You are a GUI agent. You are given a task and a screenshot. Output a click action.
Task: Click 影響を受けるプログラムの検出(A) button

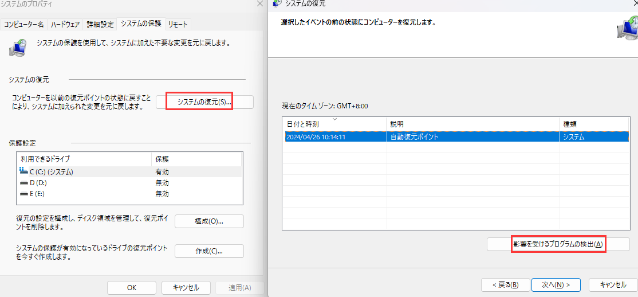pyautogui.click(x=558, y=244)
